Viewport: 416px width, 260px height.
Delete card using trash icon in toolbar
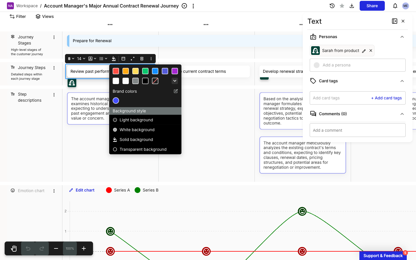(x=142, y=59)
